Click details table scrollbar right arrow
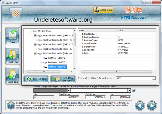Screen dimensions: 162x114 point(154,72)
